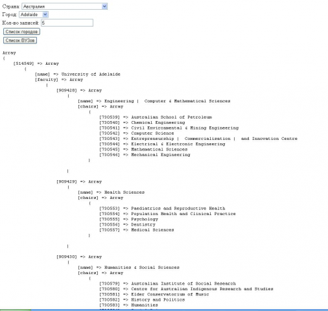Click Humanities & Social Sciences name line
328x311 pixels.
128,268
